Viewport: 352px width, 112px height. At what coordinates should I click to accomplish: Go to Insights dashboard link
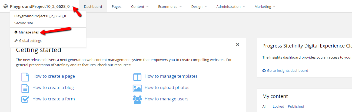[x=287, y=71]
